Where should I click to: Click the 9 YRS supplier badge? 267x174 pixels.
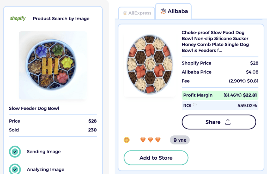click(x=180, y=140)
